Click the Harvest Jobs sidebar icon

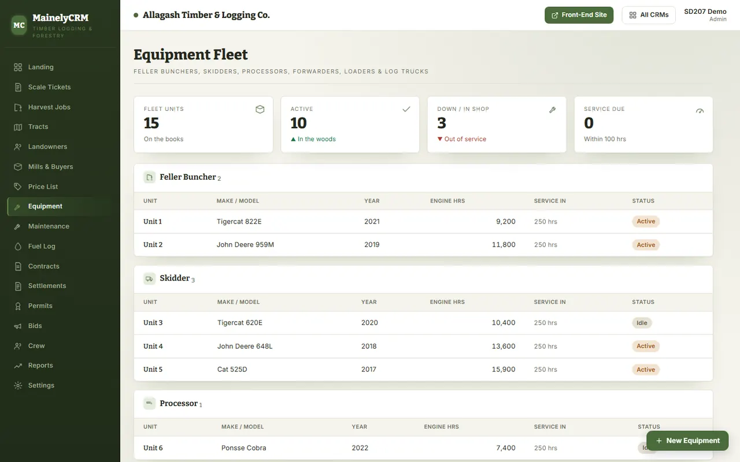(x=18, y=107)
